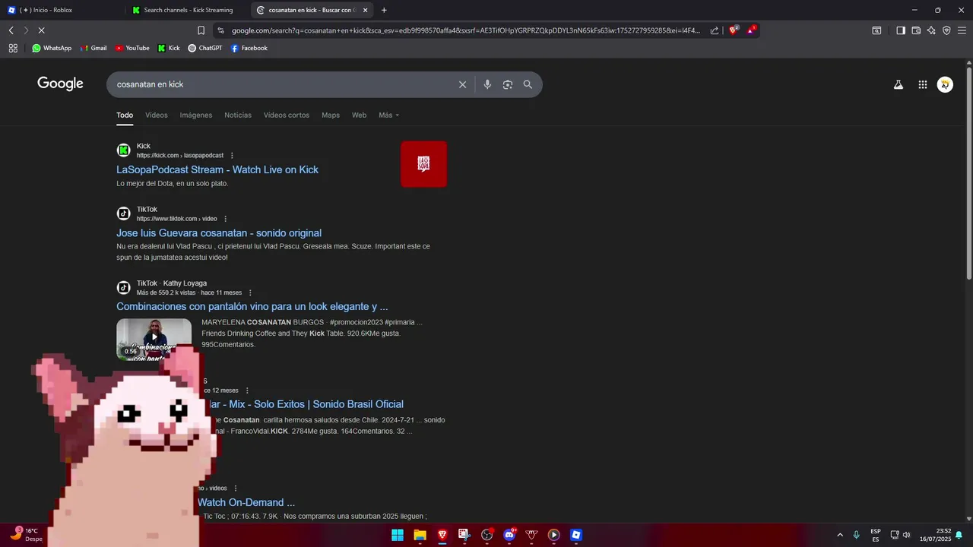Switch to the Roblox Inicio tab

[x=62, y=10]
